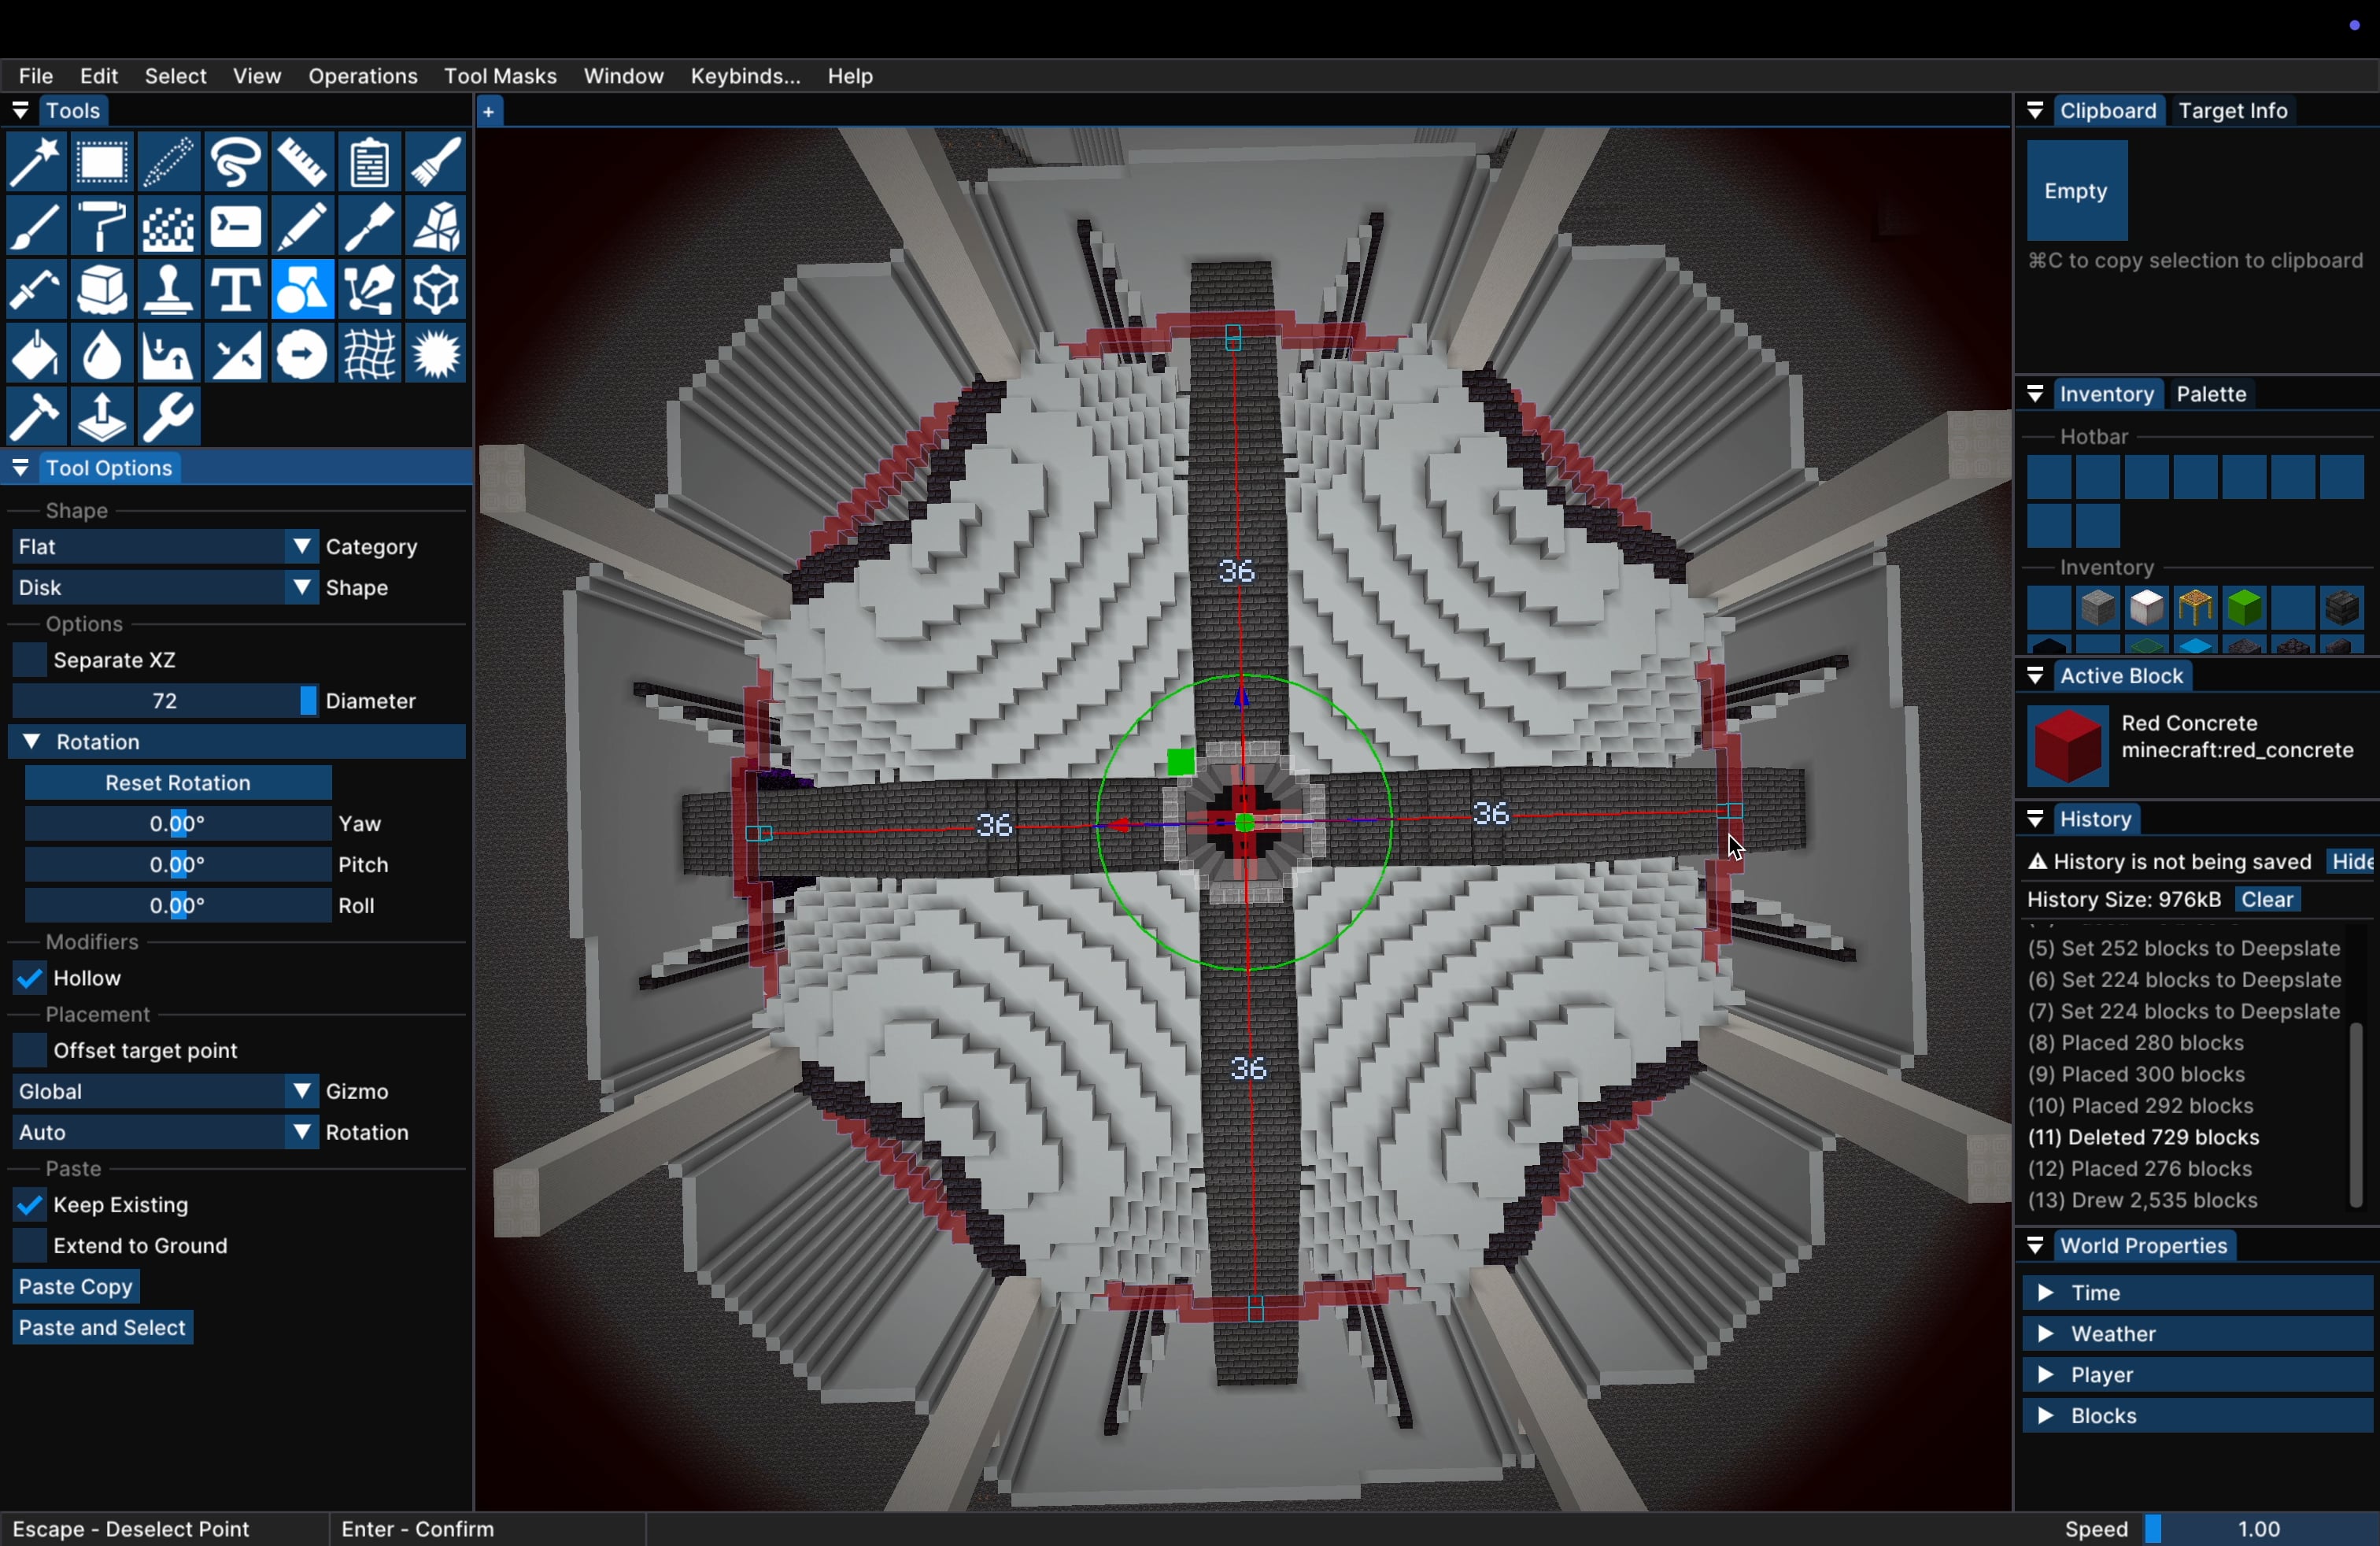Image resolution: width=2380 pixels, height=1546 pixels.
Task: Open the Wrench configuration tool
Action: coord(168,417)
